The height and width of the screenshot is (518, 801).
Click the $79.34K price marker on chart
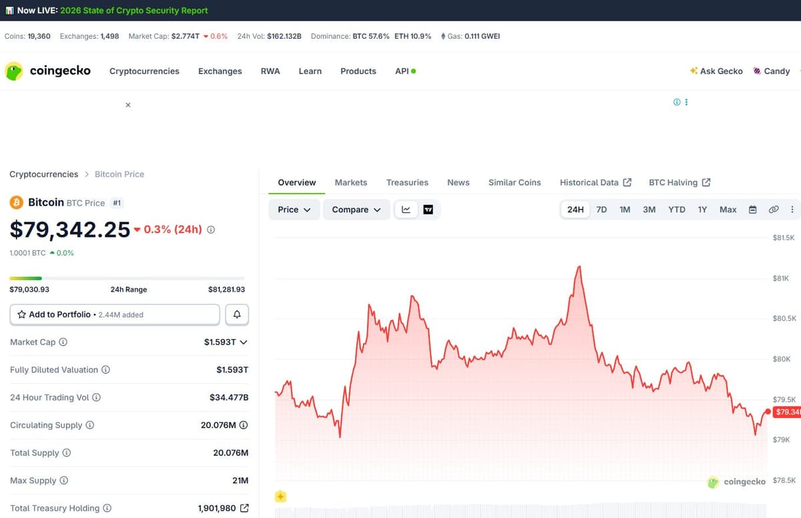point(787,412)
